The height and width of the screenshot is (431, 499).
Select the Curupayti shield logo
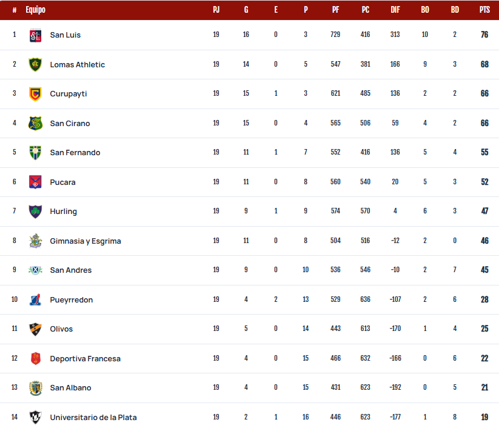pos(35,94)
